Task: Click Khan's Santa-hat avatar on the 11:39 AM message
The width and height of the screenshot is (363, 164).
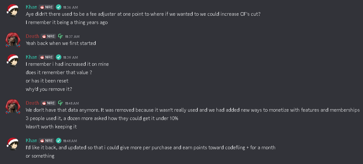Action: (x=13, y=60)
